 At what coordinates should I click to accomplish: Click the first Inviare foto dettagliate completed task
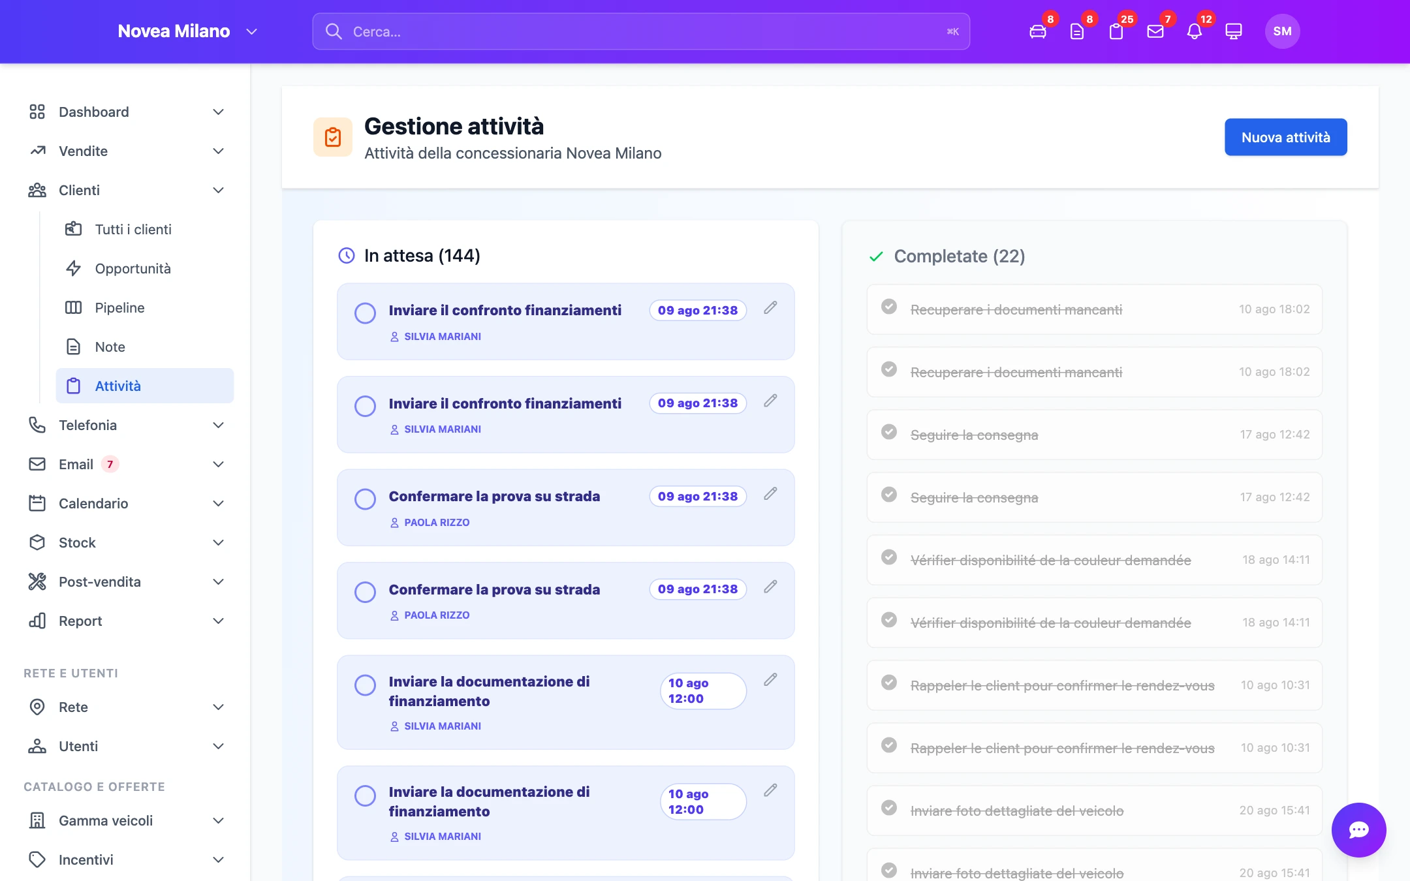click(x=1095, y=811)
